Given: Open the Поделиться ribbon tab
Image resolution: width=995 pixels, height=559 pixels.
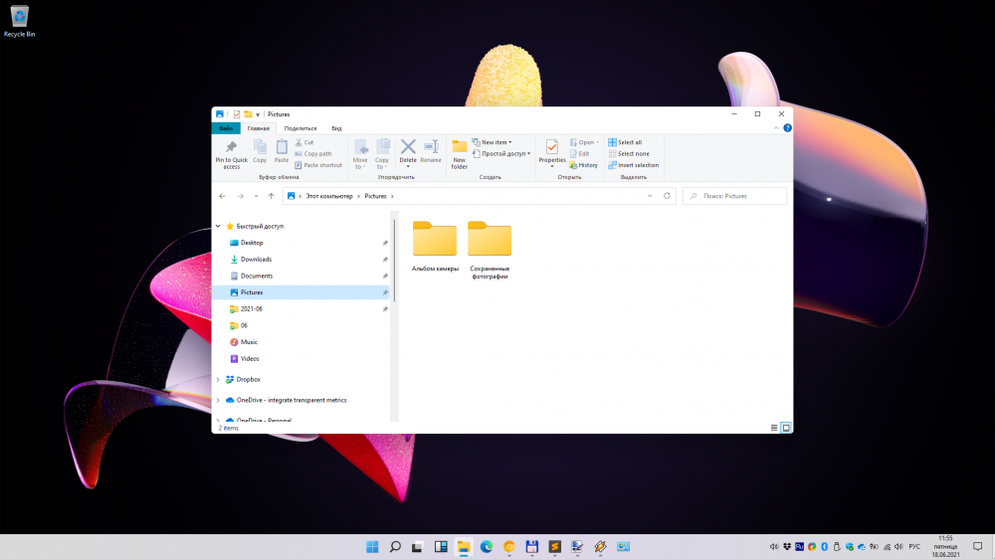Looking at the screenshot, I should [x=299, y=128].
